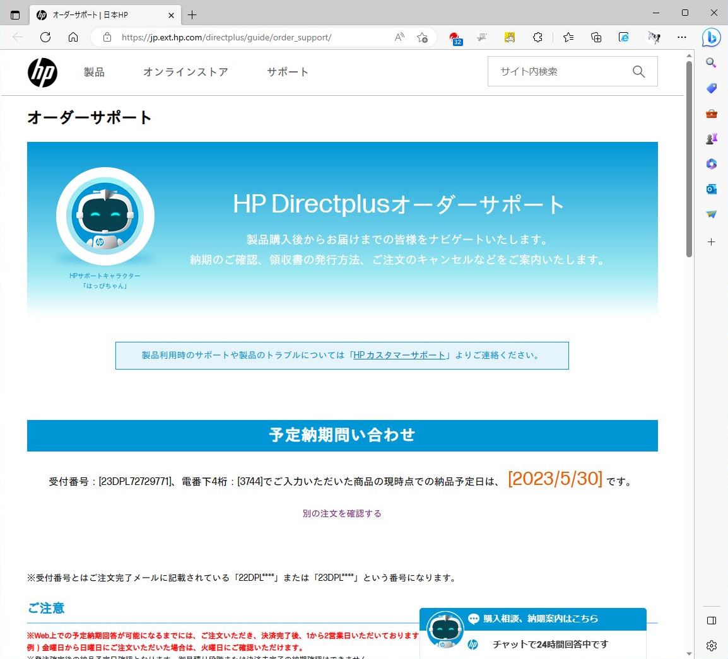Screen dimensions: 728x659
Task: Click the はっぴちゃん robot mascot image
Action: pos(105,216)
